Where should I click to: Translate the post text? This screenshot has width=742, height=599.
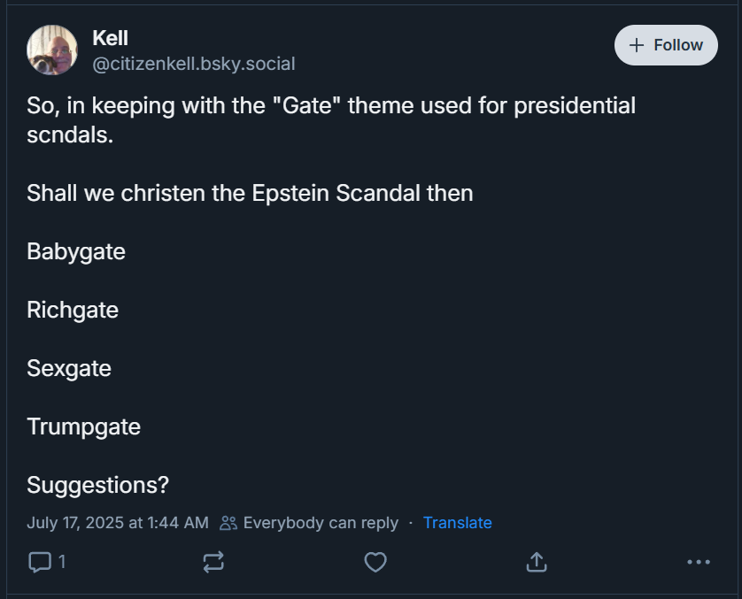[x=457, y=523]
